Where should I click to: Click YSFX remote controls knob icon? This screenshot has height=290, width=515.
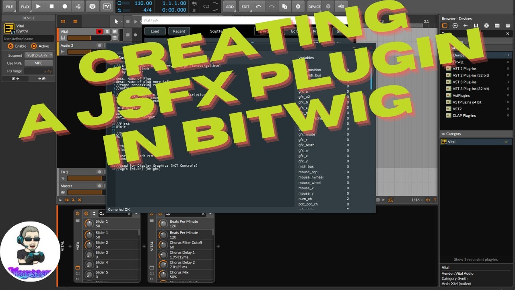pos(86,213)
